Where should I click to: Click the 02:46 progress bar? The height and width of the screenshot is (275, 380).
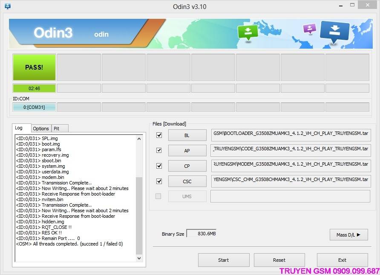pyautogui.click(x=34, y=88)
